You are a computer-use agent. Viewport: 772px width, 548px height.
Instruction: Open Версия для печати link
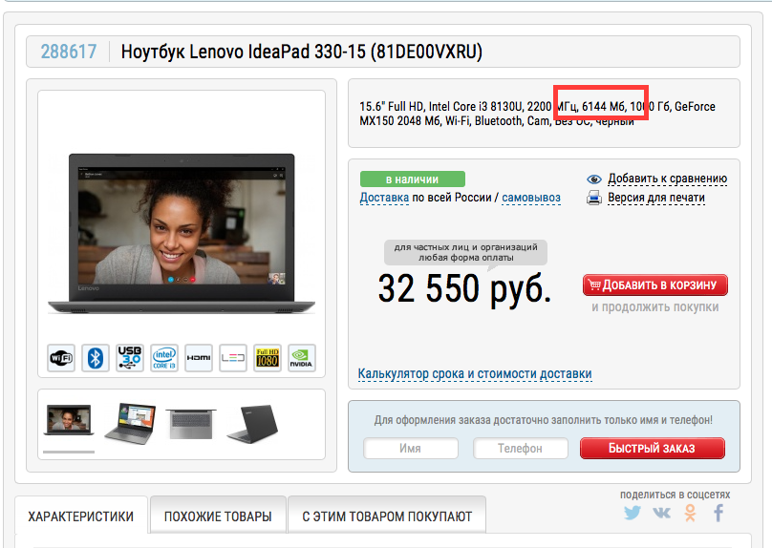(656, 198)
